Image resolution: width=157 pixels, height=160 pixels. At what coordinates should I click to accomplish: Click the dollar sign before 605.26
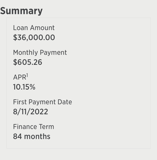pyautogui.click(x=15, y=62)
